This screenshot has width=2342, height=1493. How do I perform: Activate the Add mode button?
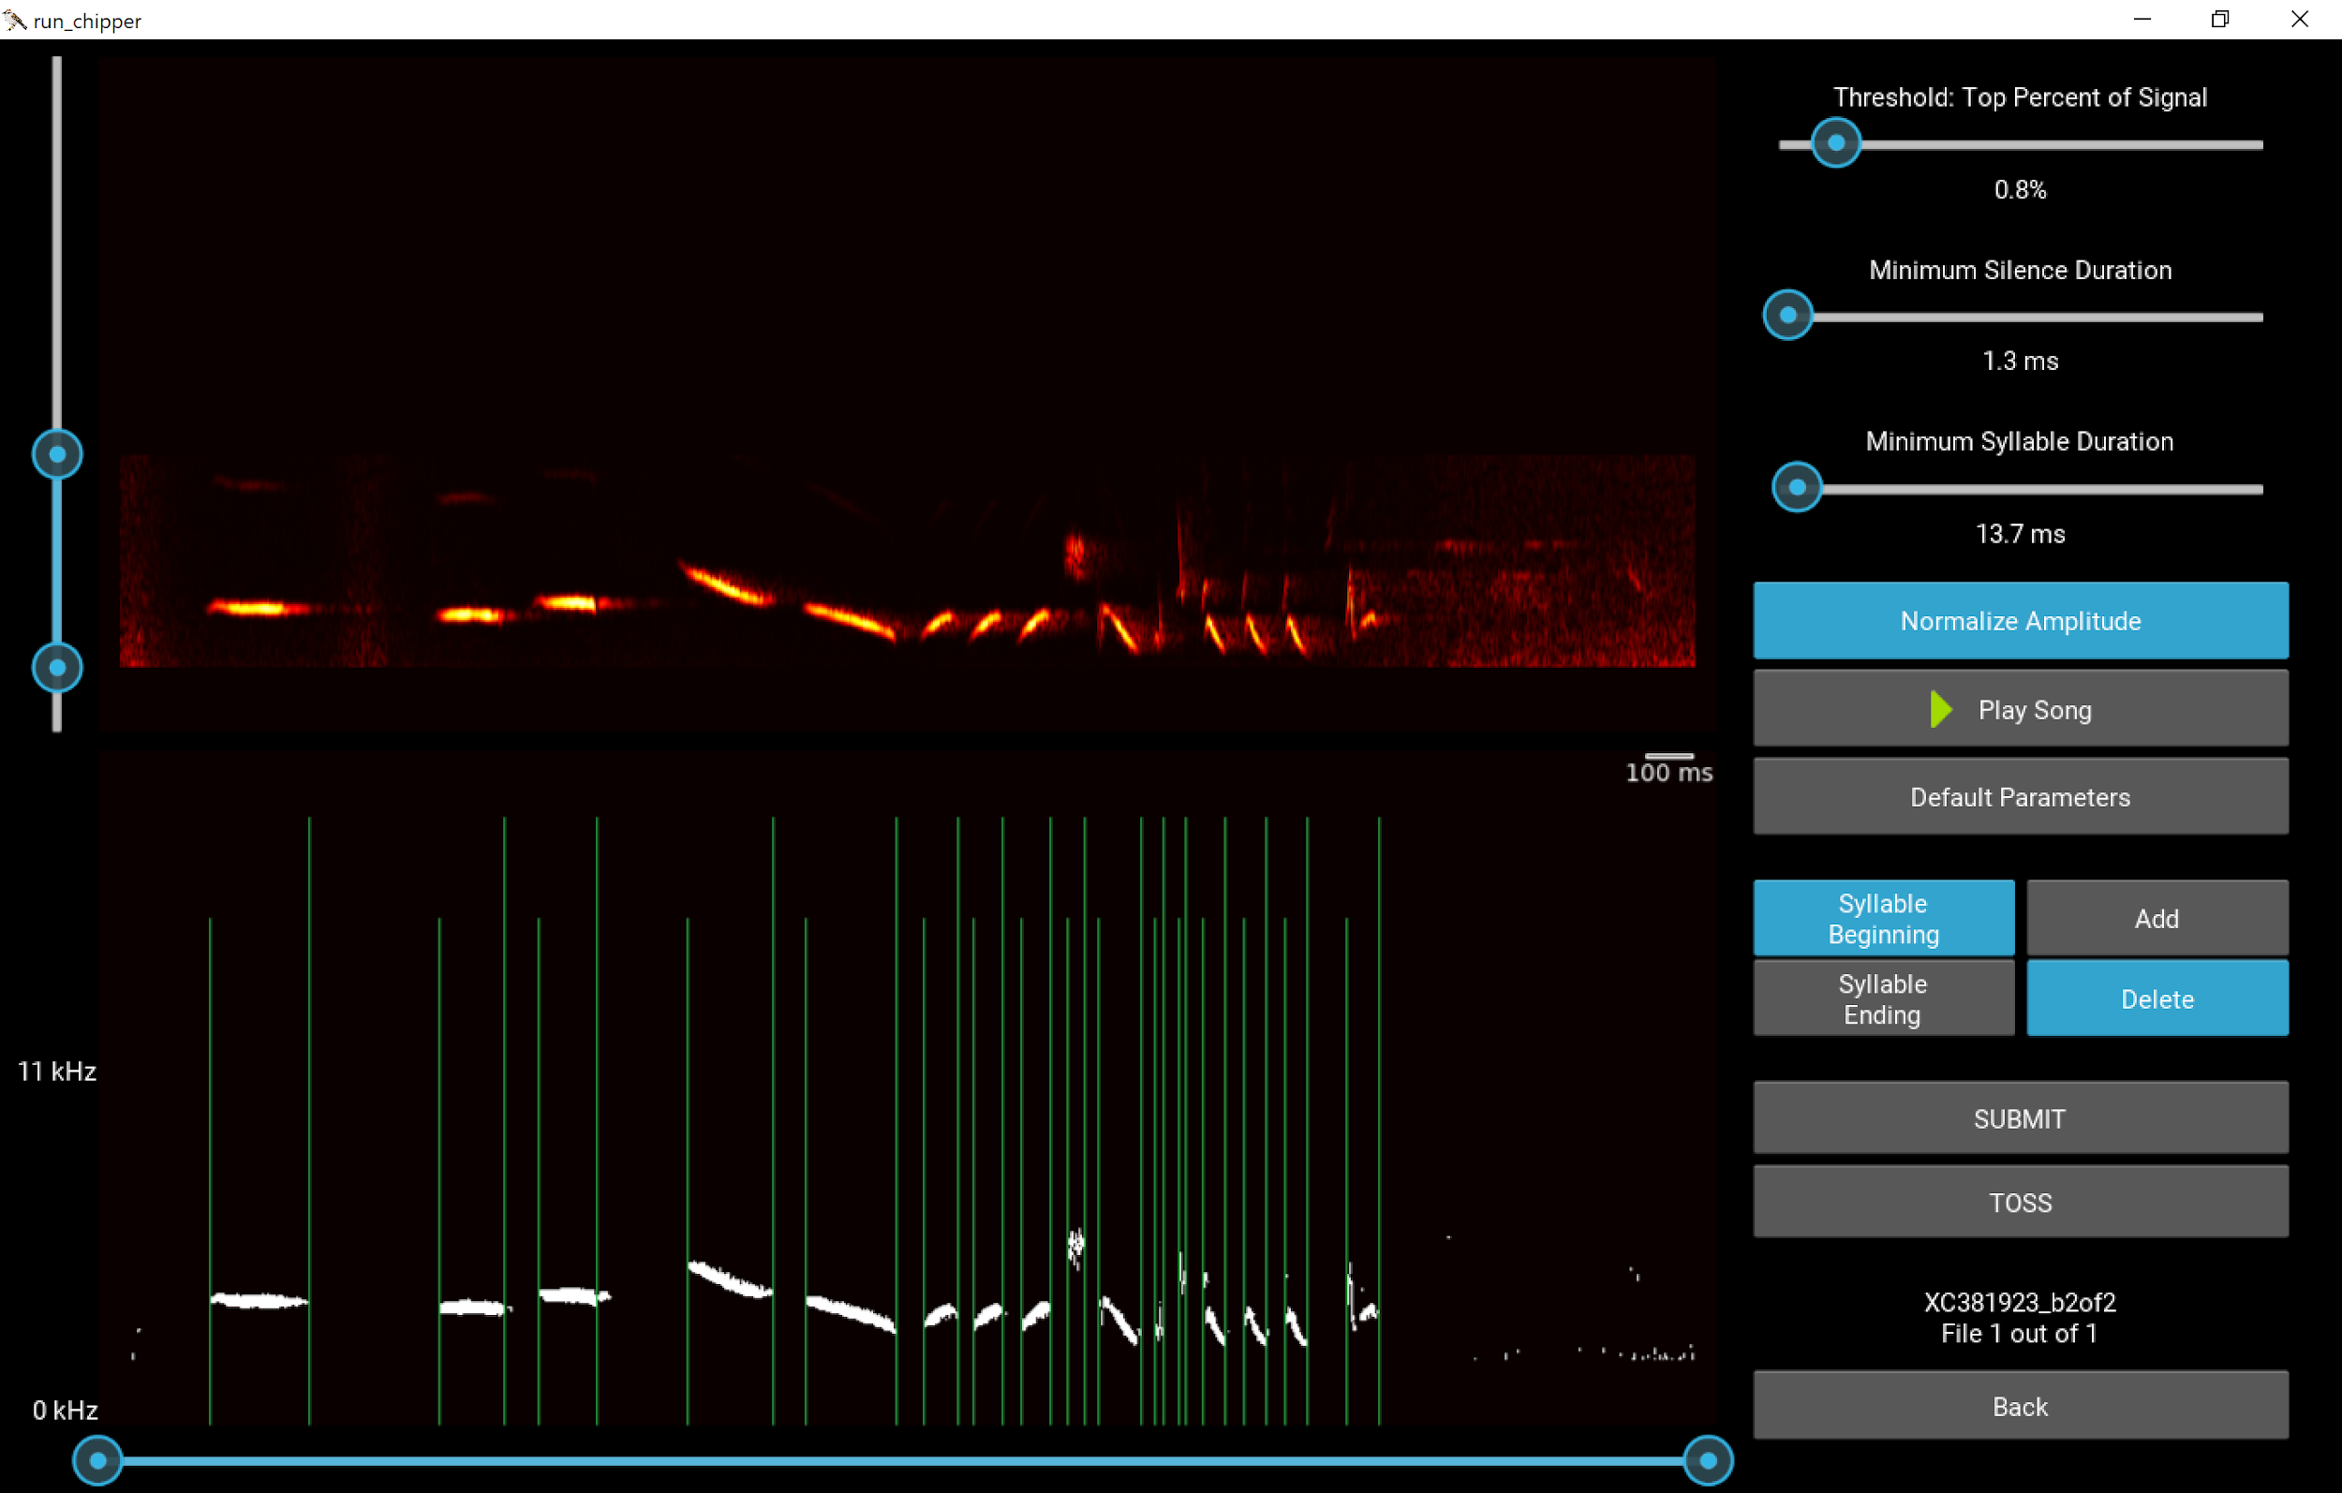(2157, 918)
